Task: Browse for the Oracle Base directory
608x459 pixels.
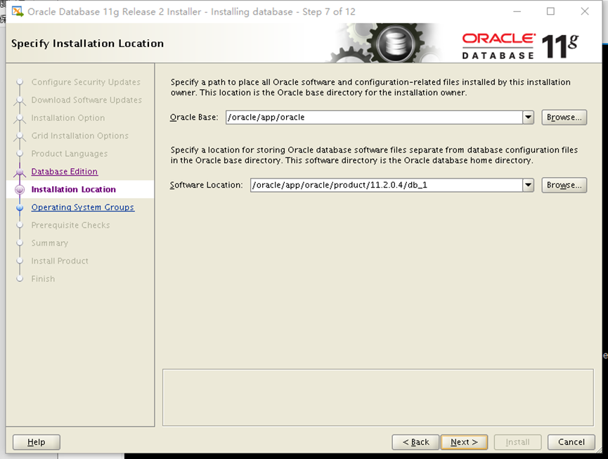Action: coord(564,117)
